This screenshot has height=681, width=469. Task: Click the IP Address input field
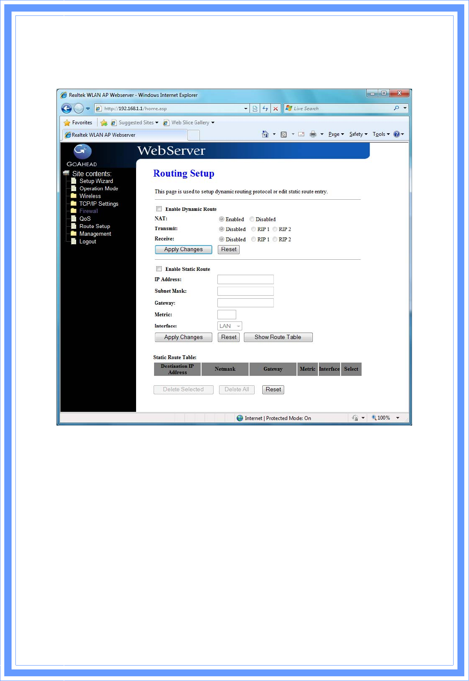(x=246, y=279)
